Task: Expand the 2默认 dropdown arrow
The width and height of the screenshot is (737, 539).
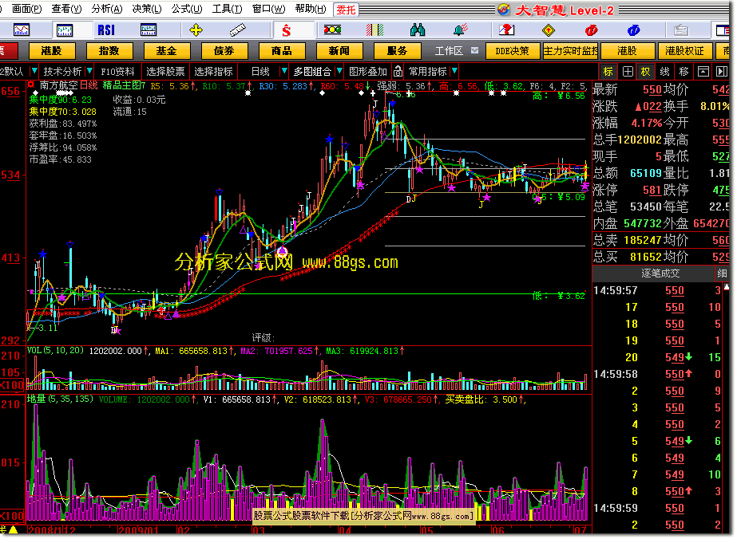Action: [x=34, y=71]
